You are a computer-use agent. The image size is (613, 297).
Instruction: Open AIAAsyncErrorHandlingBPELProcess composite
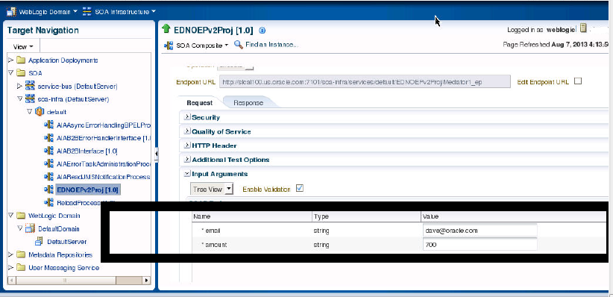(x=103, y=125)
